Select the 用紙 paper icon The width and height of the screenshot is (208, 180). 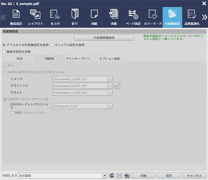pyautogui.click(x=94, y=17)
